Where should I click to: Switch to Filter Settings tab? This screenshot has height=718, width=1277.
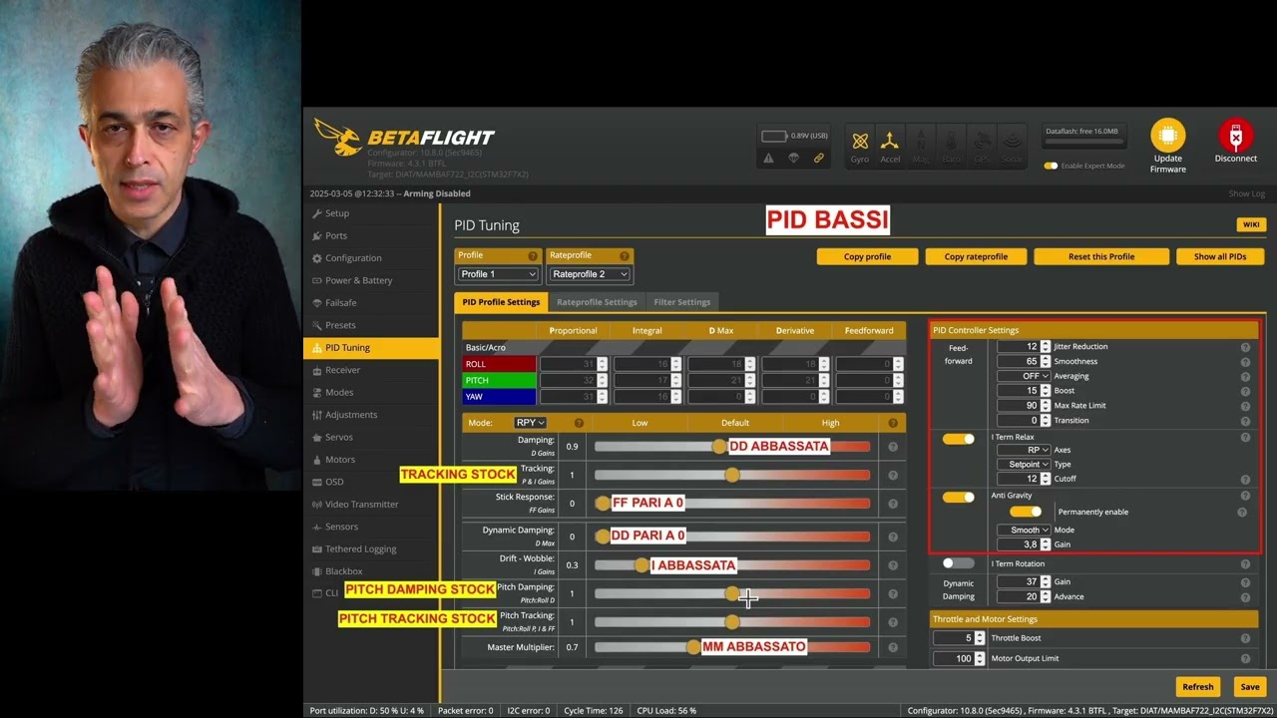click(682, 302)
